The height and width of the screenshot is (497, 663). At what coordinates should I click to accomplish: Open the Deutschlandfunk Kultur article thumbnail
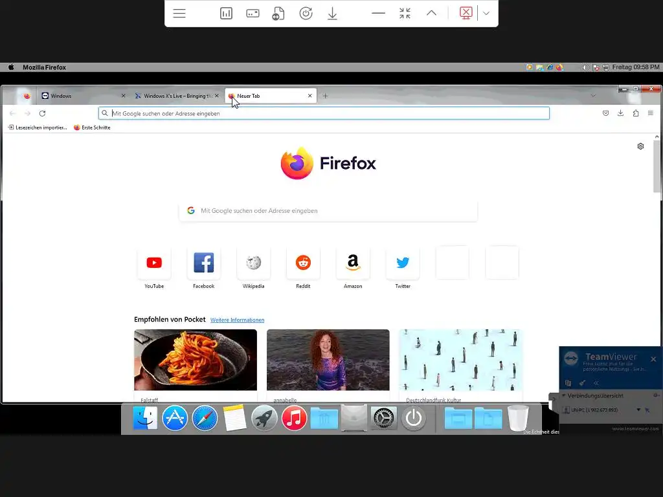click(x=460, y=360)
